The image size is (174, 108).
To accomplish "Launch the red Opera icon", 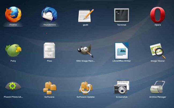I will (158, 15).
